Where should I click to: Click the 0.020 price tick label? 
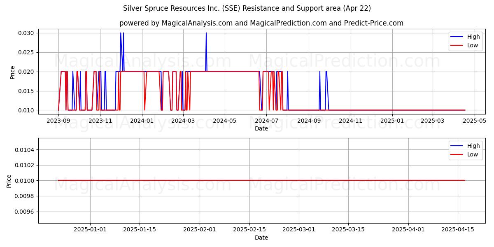coord(27,72)
